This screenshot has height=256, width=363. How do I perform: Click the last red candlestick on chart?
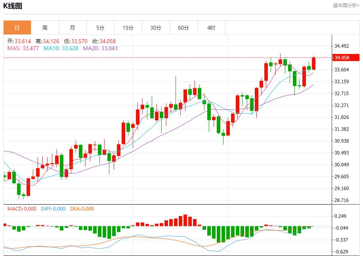coord(314,63)
